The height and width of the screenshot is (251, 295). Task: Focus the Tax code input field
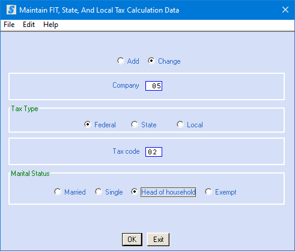pos(154,152)
